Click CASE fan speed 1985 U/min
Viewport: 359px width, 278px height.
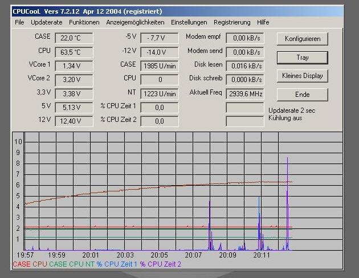pyautogui.click(x=160, y=66)
